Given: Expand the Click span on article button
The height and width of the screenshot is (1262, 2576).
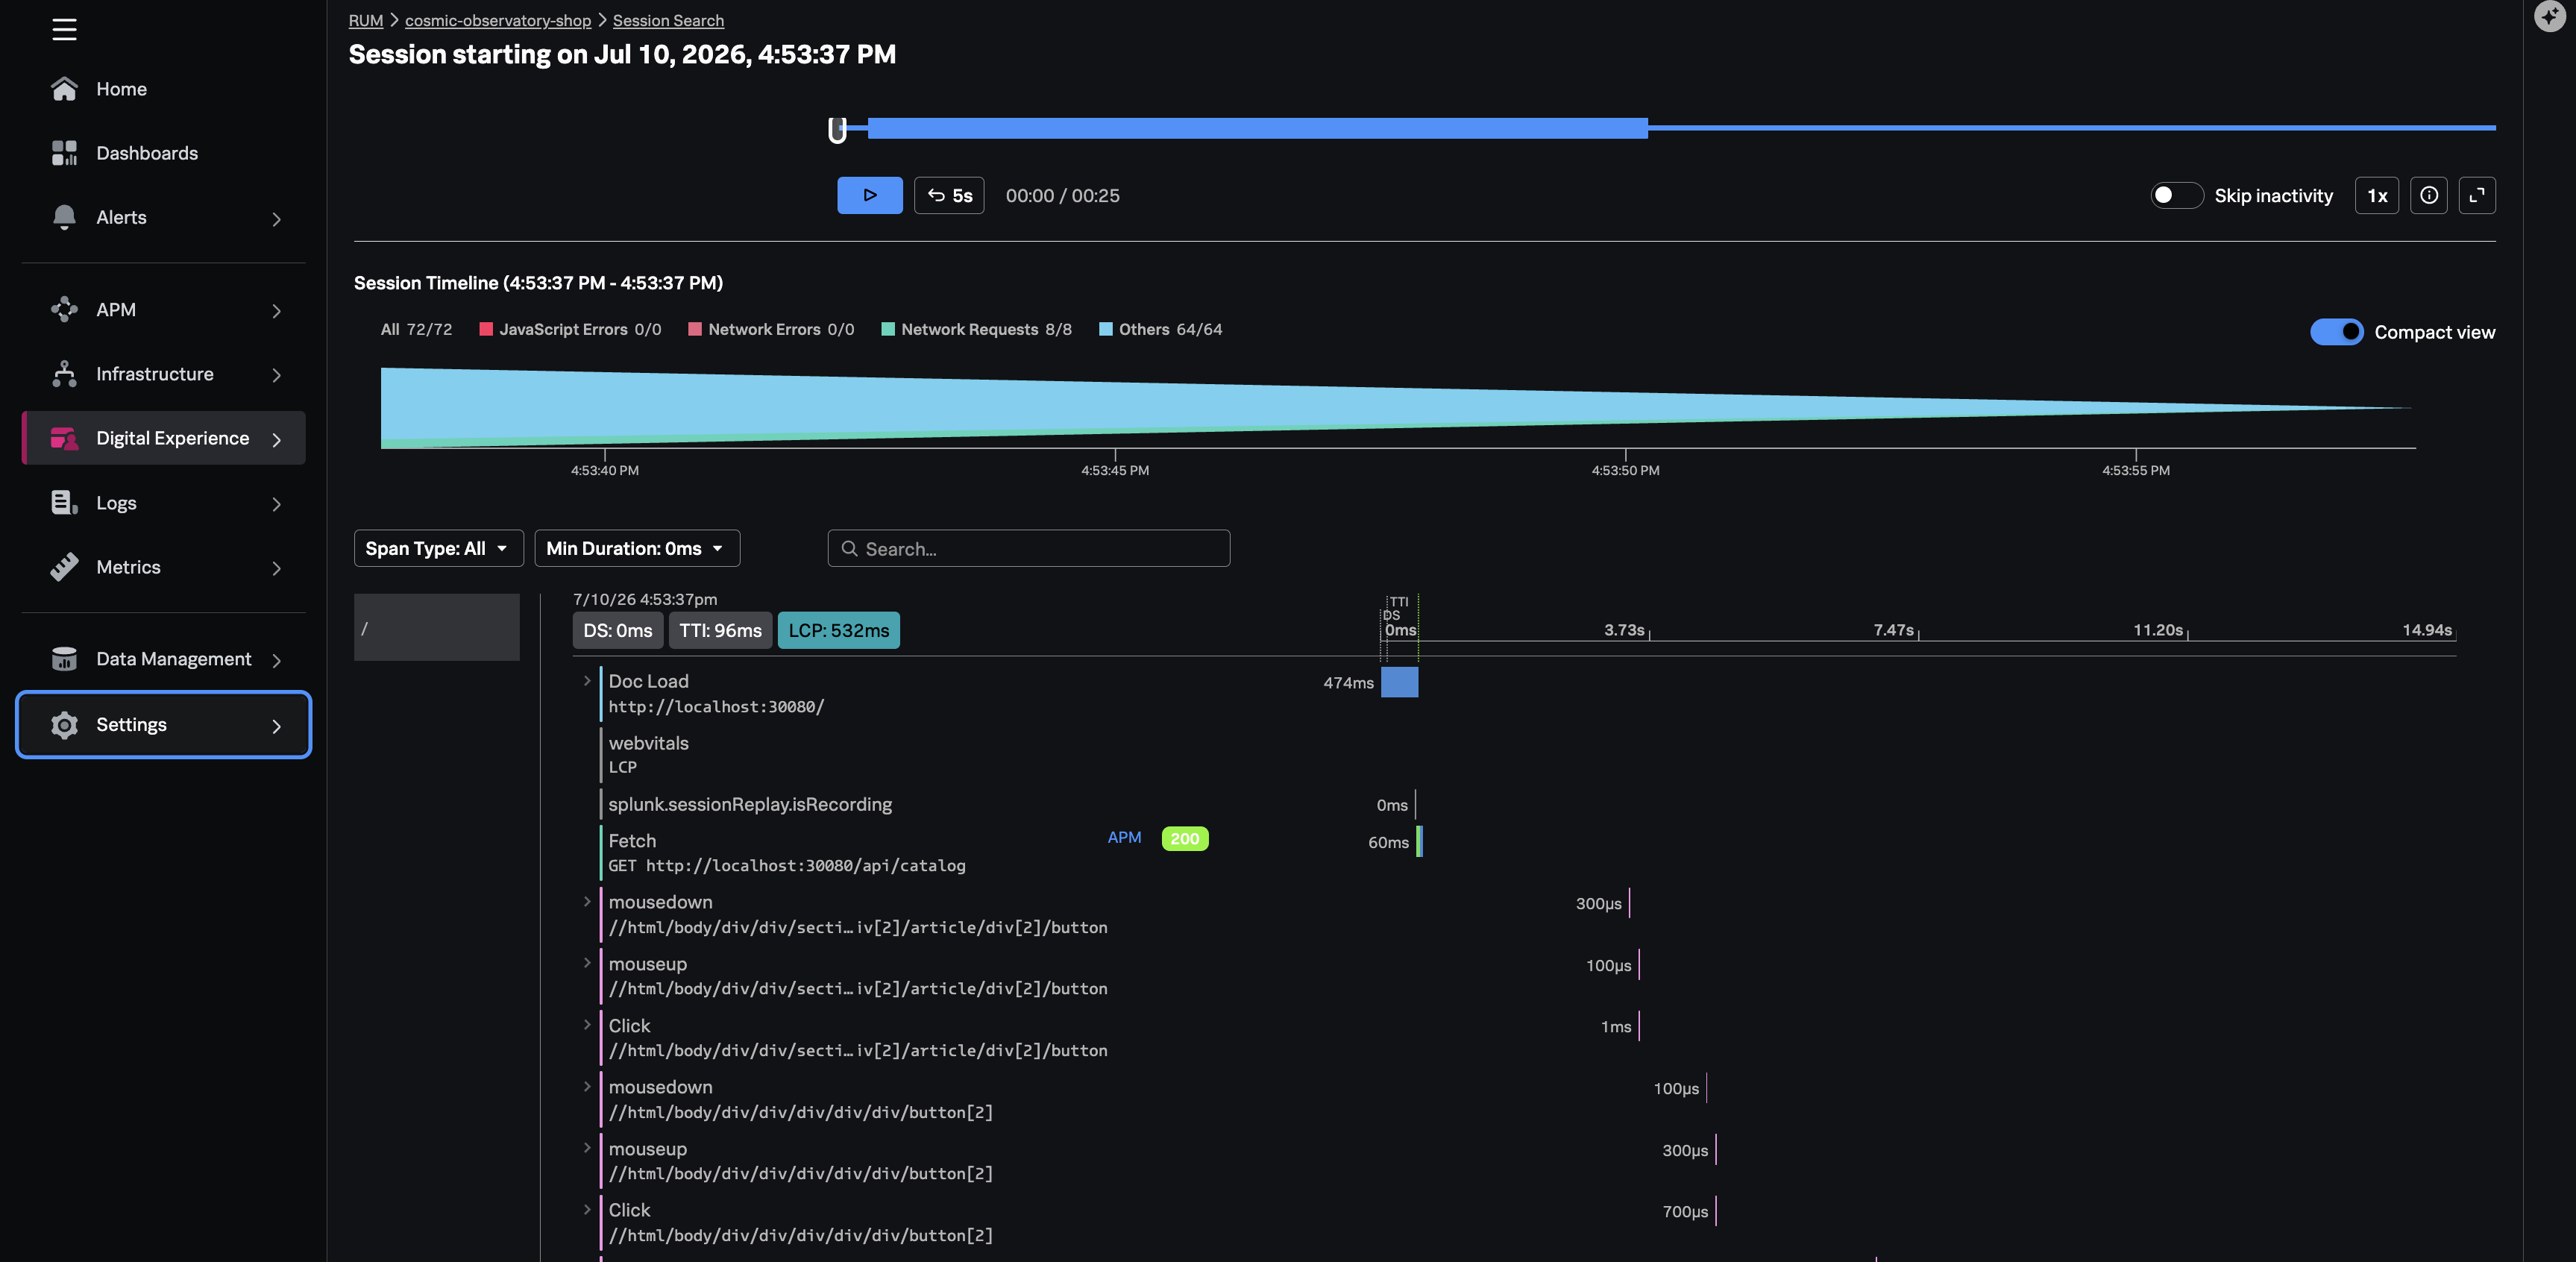Looking at the screenshot, I should (587, 1025).
